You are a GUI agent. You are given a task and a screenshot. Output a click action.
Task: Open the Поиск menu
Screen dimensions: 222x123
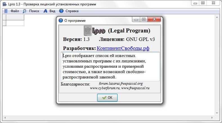coord(34,11)
